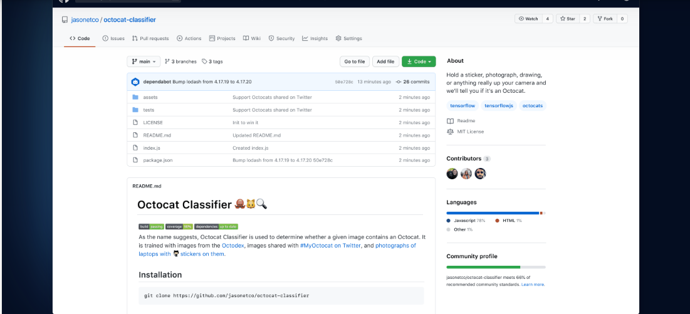This screenshot has height=314, width=690.
Task: Click the tensorflowjs topic tag
Action: click(x=499, y=106)
